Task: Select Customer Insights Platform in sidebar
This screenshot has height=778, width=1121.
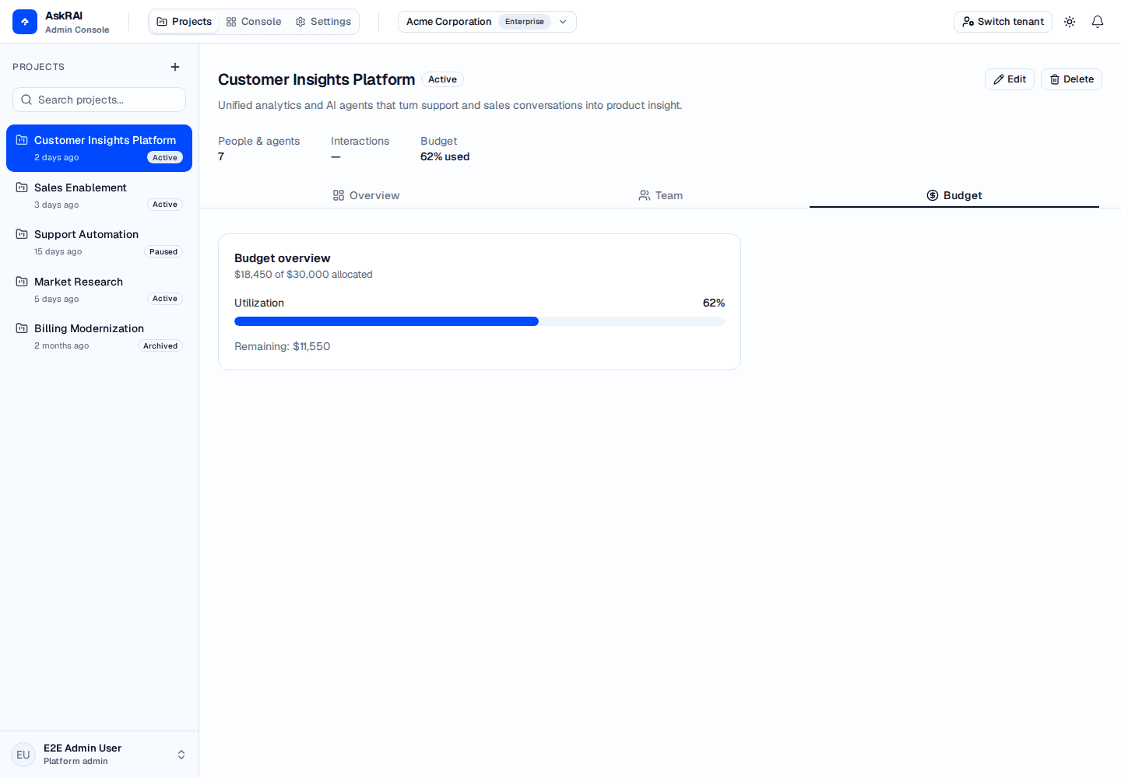Action: point(99,148)
